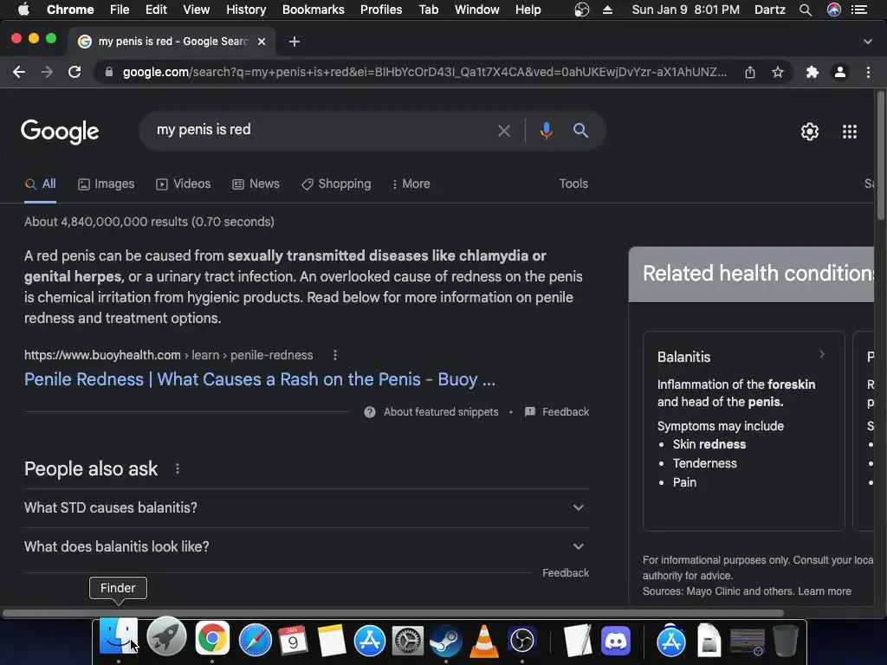Start voice search with microphone icon
Viewport: 887px width, 665px height.
click(x=546, y=131)
